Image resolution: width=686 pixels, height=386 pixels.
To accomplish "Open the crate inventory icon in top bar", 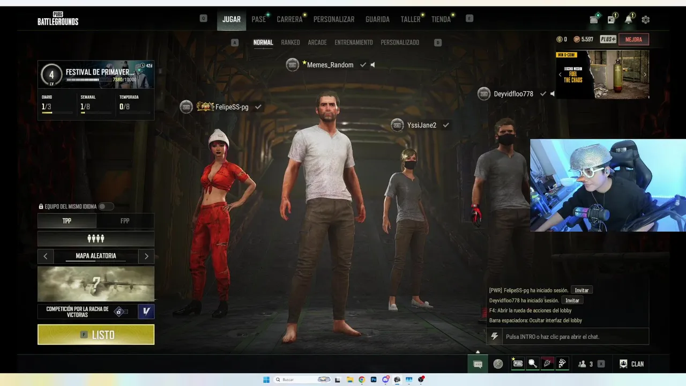I will point(594,20).
